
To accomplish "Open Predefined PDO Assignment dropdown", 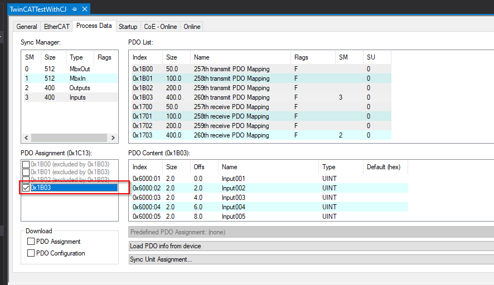I will [311, 232].
